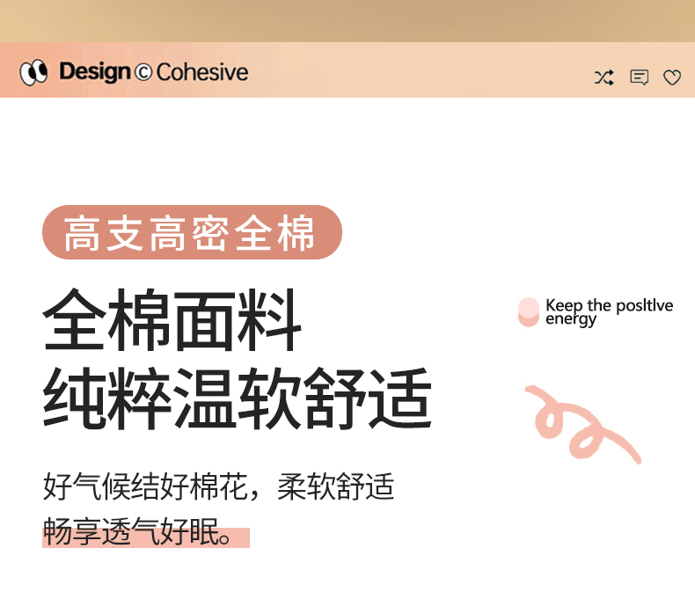Viewport: 695px width, 592px height.
Task: Tap the heart favorite icon
Action: (672, 77)
